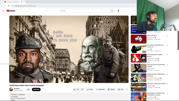Open the Genuine channel avatar
The image size is (179, 101).
[11, 89]
